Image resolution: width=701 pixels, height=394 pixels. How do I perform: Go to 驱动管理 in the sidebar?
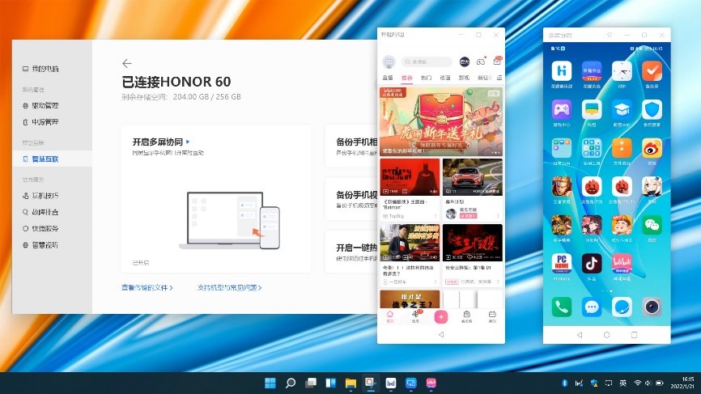(x=45, y=106)
